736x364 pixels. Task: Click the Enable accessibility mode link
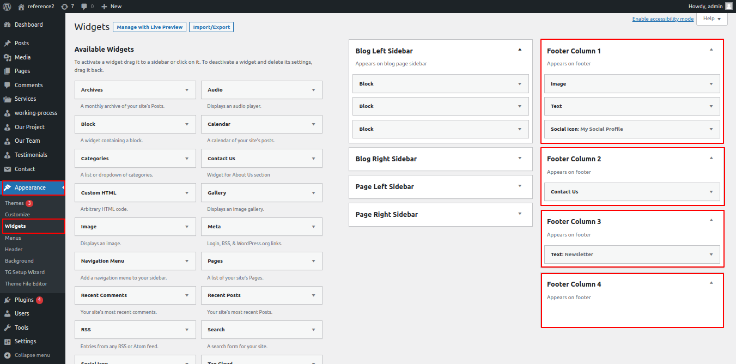[662, 19]
